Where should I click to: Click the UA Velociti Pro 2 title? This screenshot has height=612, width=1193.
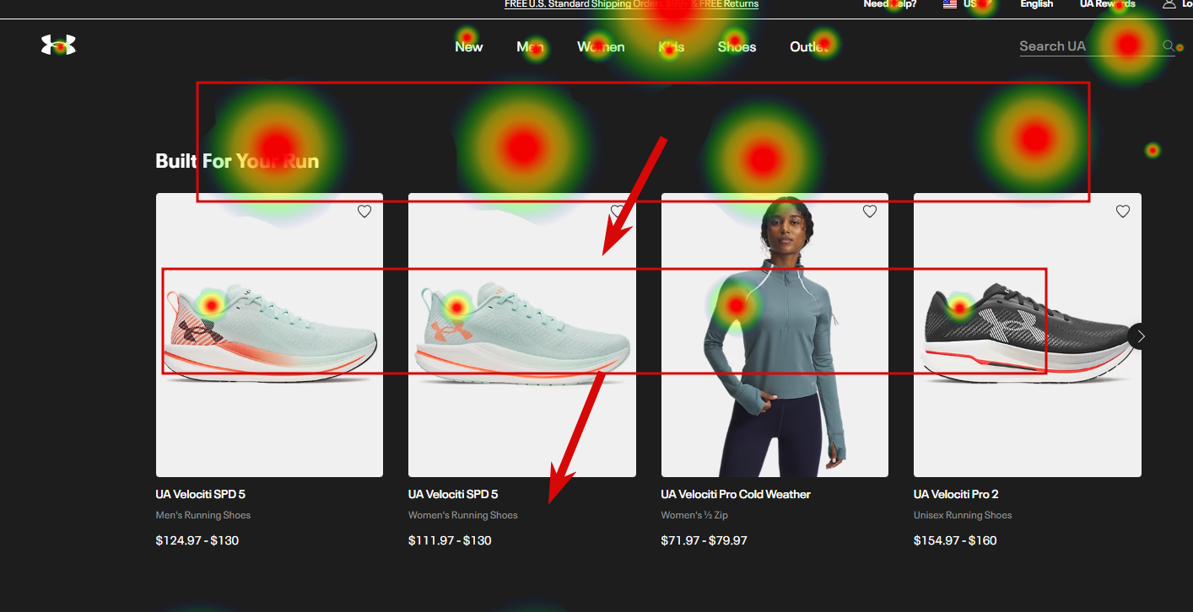click(x=956, y=494)
